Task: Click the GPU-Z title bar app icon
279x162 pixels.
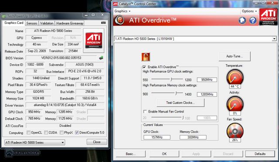Action: click(3, 16)
